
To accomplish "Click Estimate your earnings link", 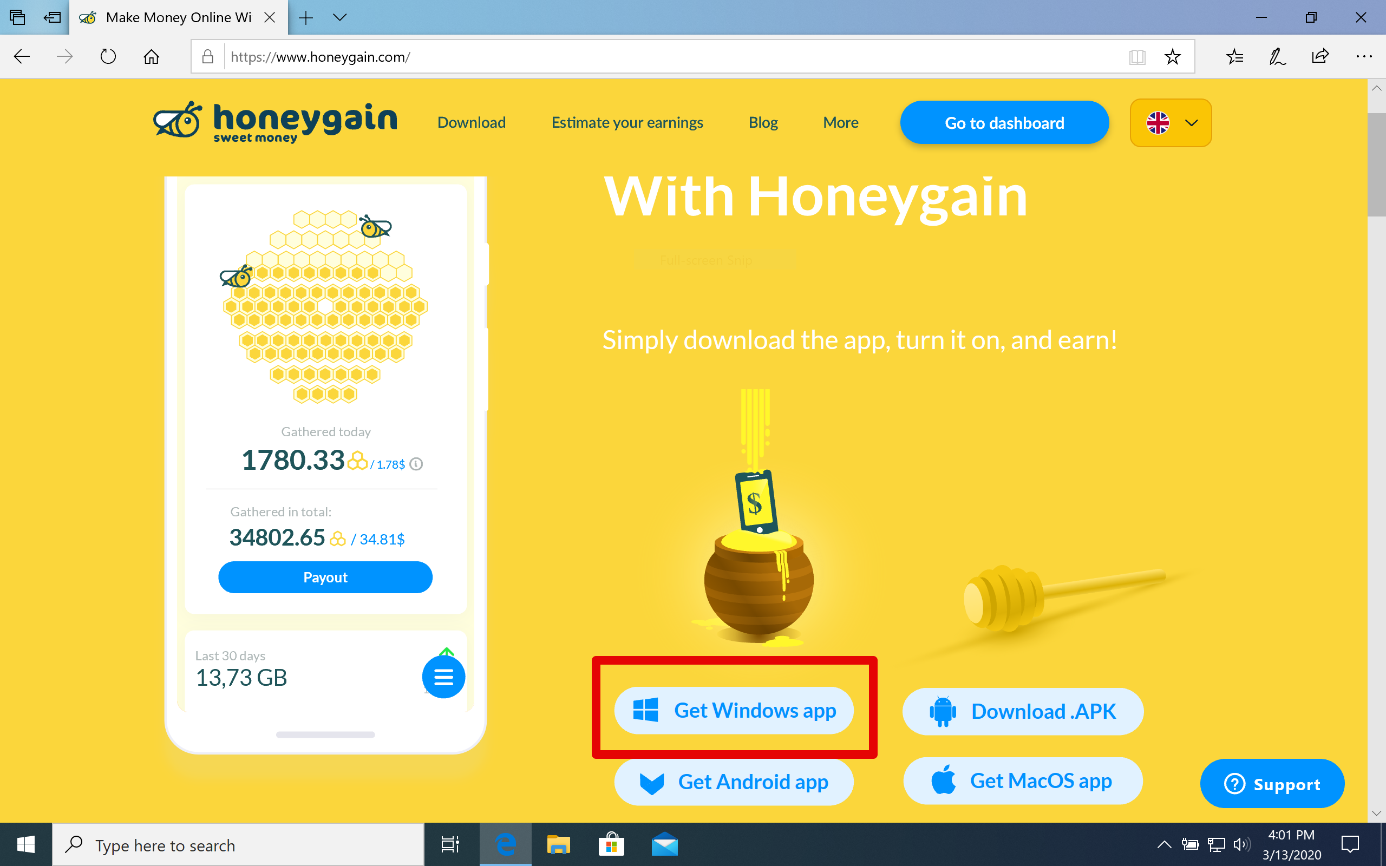I will (627, 122).
